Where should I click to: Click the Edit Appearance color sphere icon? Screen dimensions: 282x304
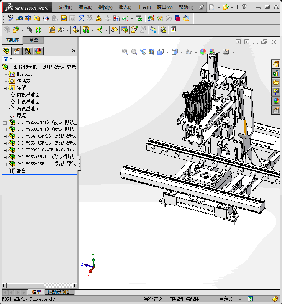[203, 52]
